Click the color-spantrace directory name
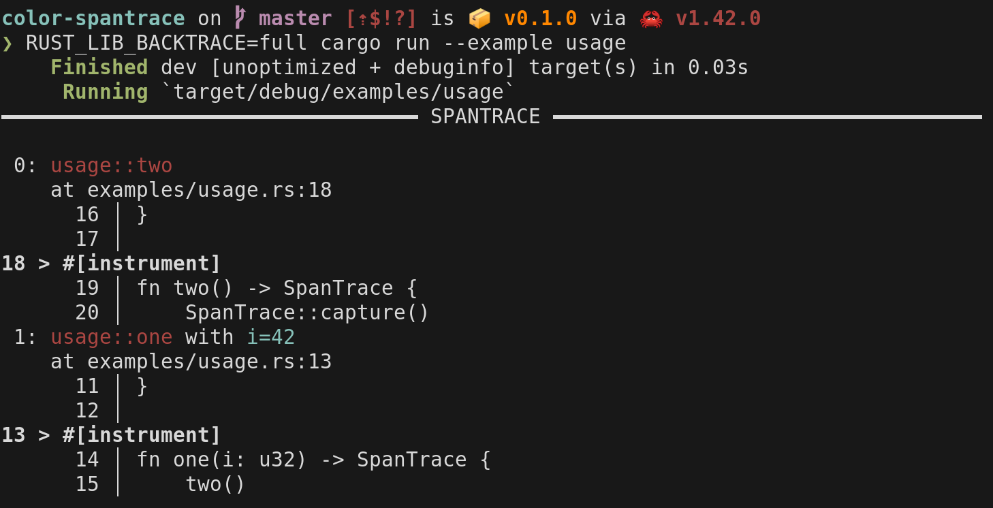The height and width of the screenshot is (508, 993). (x=94, y=18)
